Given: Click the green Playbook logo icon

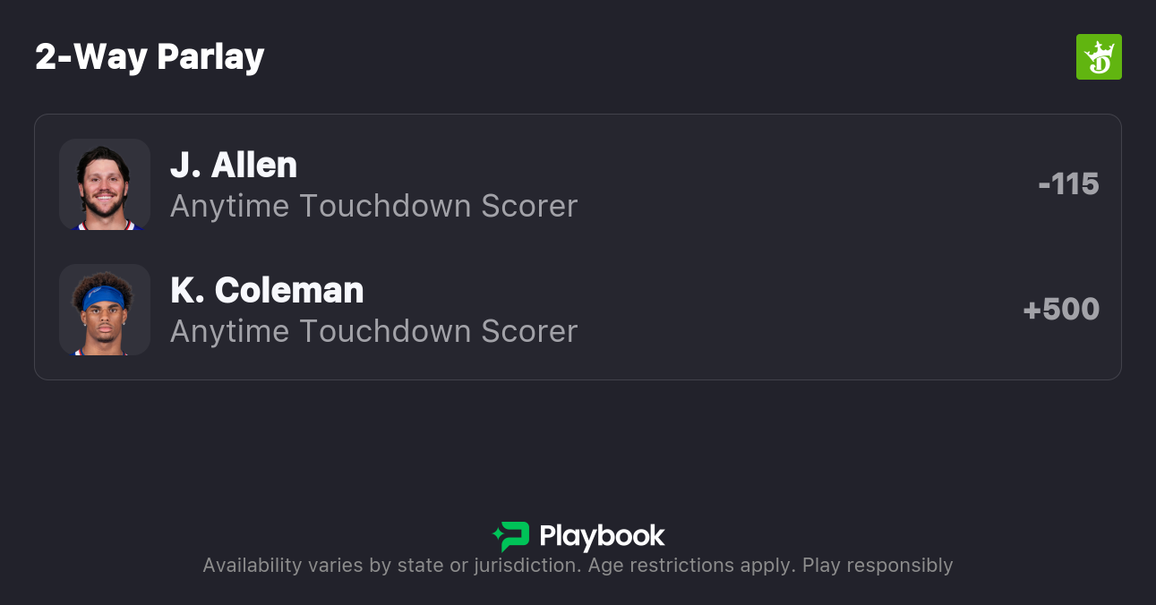Looking at the screenshot, I should point(514,536).
